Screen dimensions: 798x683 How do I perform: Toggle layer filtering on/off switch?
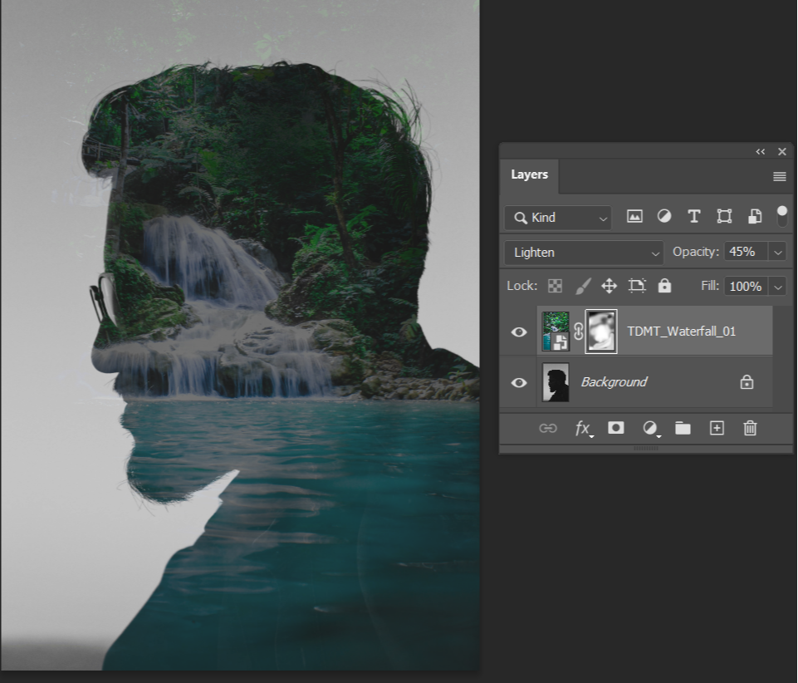coord(782,216)
